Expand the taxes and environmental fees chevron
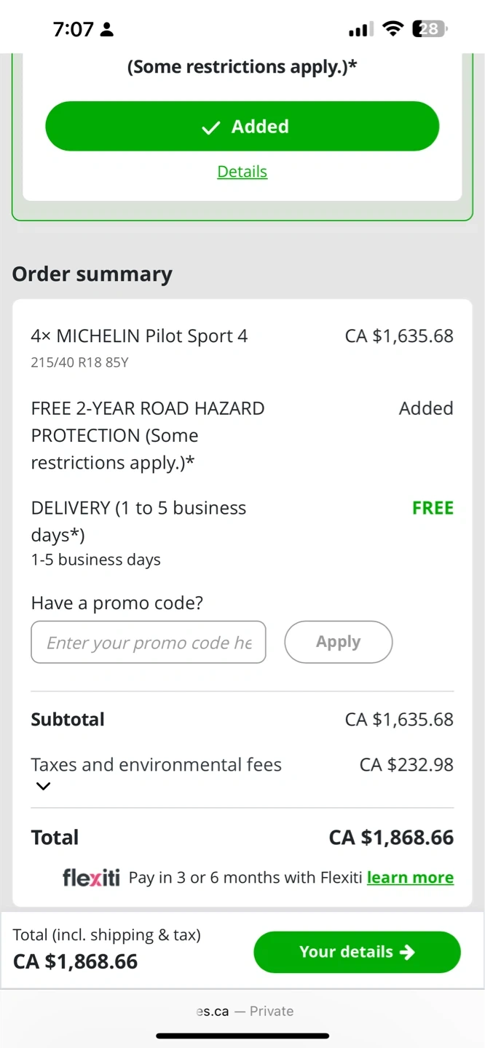Image resolution: width=485 pixels, height=1048 pixels. point(44,786)
